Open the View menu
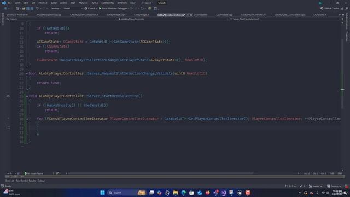350x197 pixels. click(x=26, y=3)
